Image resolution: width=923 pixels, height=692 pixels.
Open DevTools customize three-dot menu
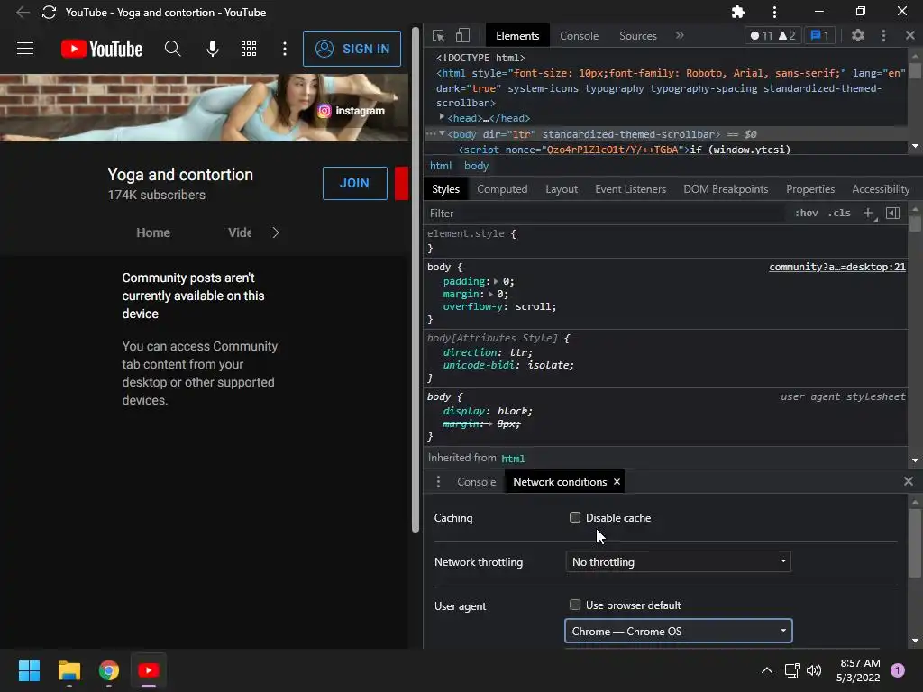(x=883, y=35)
